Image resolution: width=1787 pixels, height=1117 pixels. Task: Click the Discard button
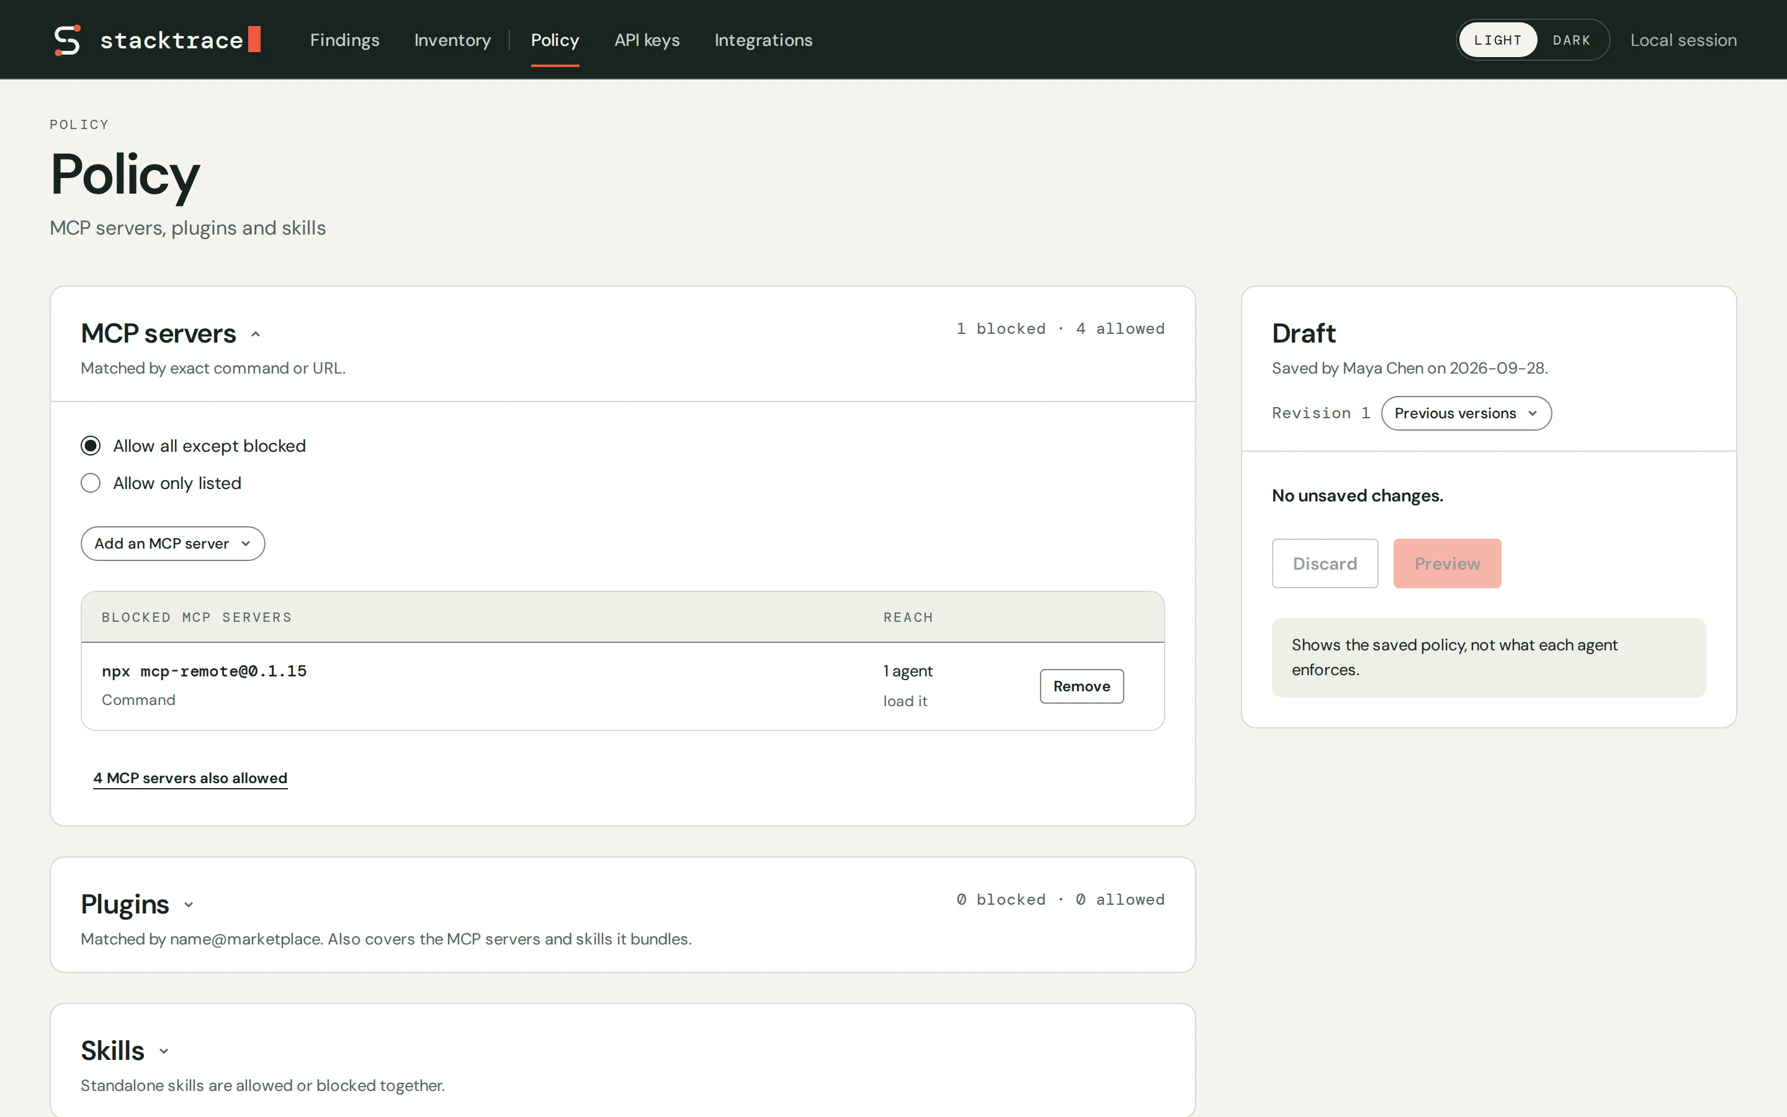tap(1325, 563)
